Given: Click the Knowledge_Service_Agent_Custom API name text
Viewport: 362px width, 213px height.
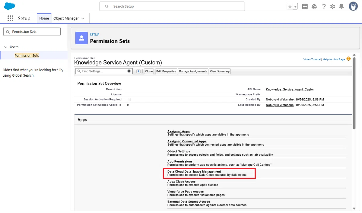Looking at the screenshot, I should coord(291,89).
